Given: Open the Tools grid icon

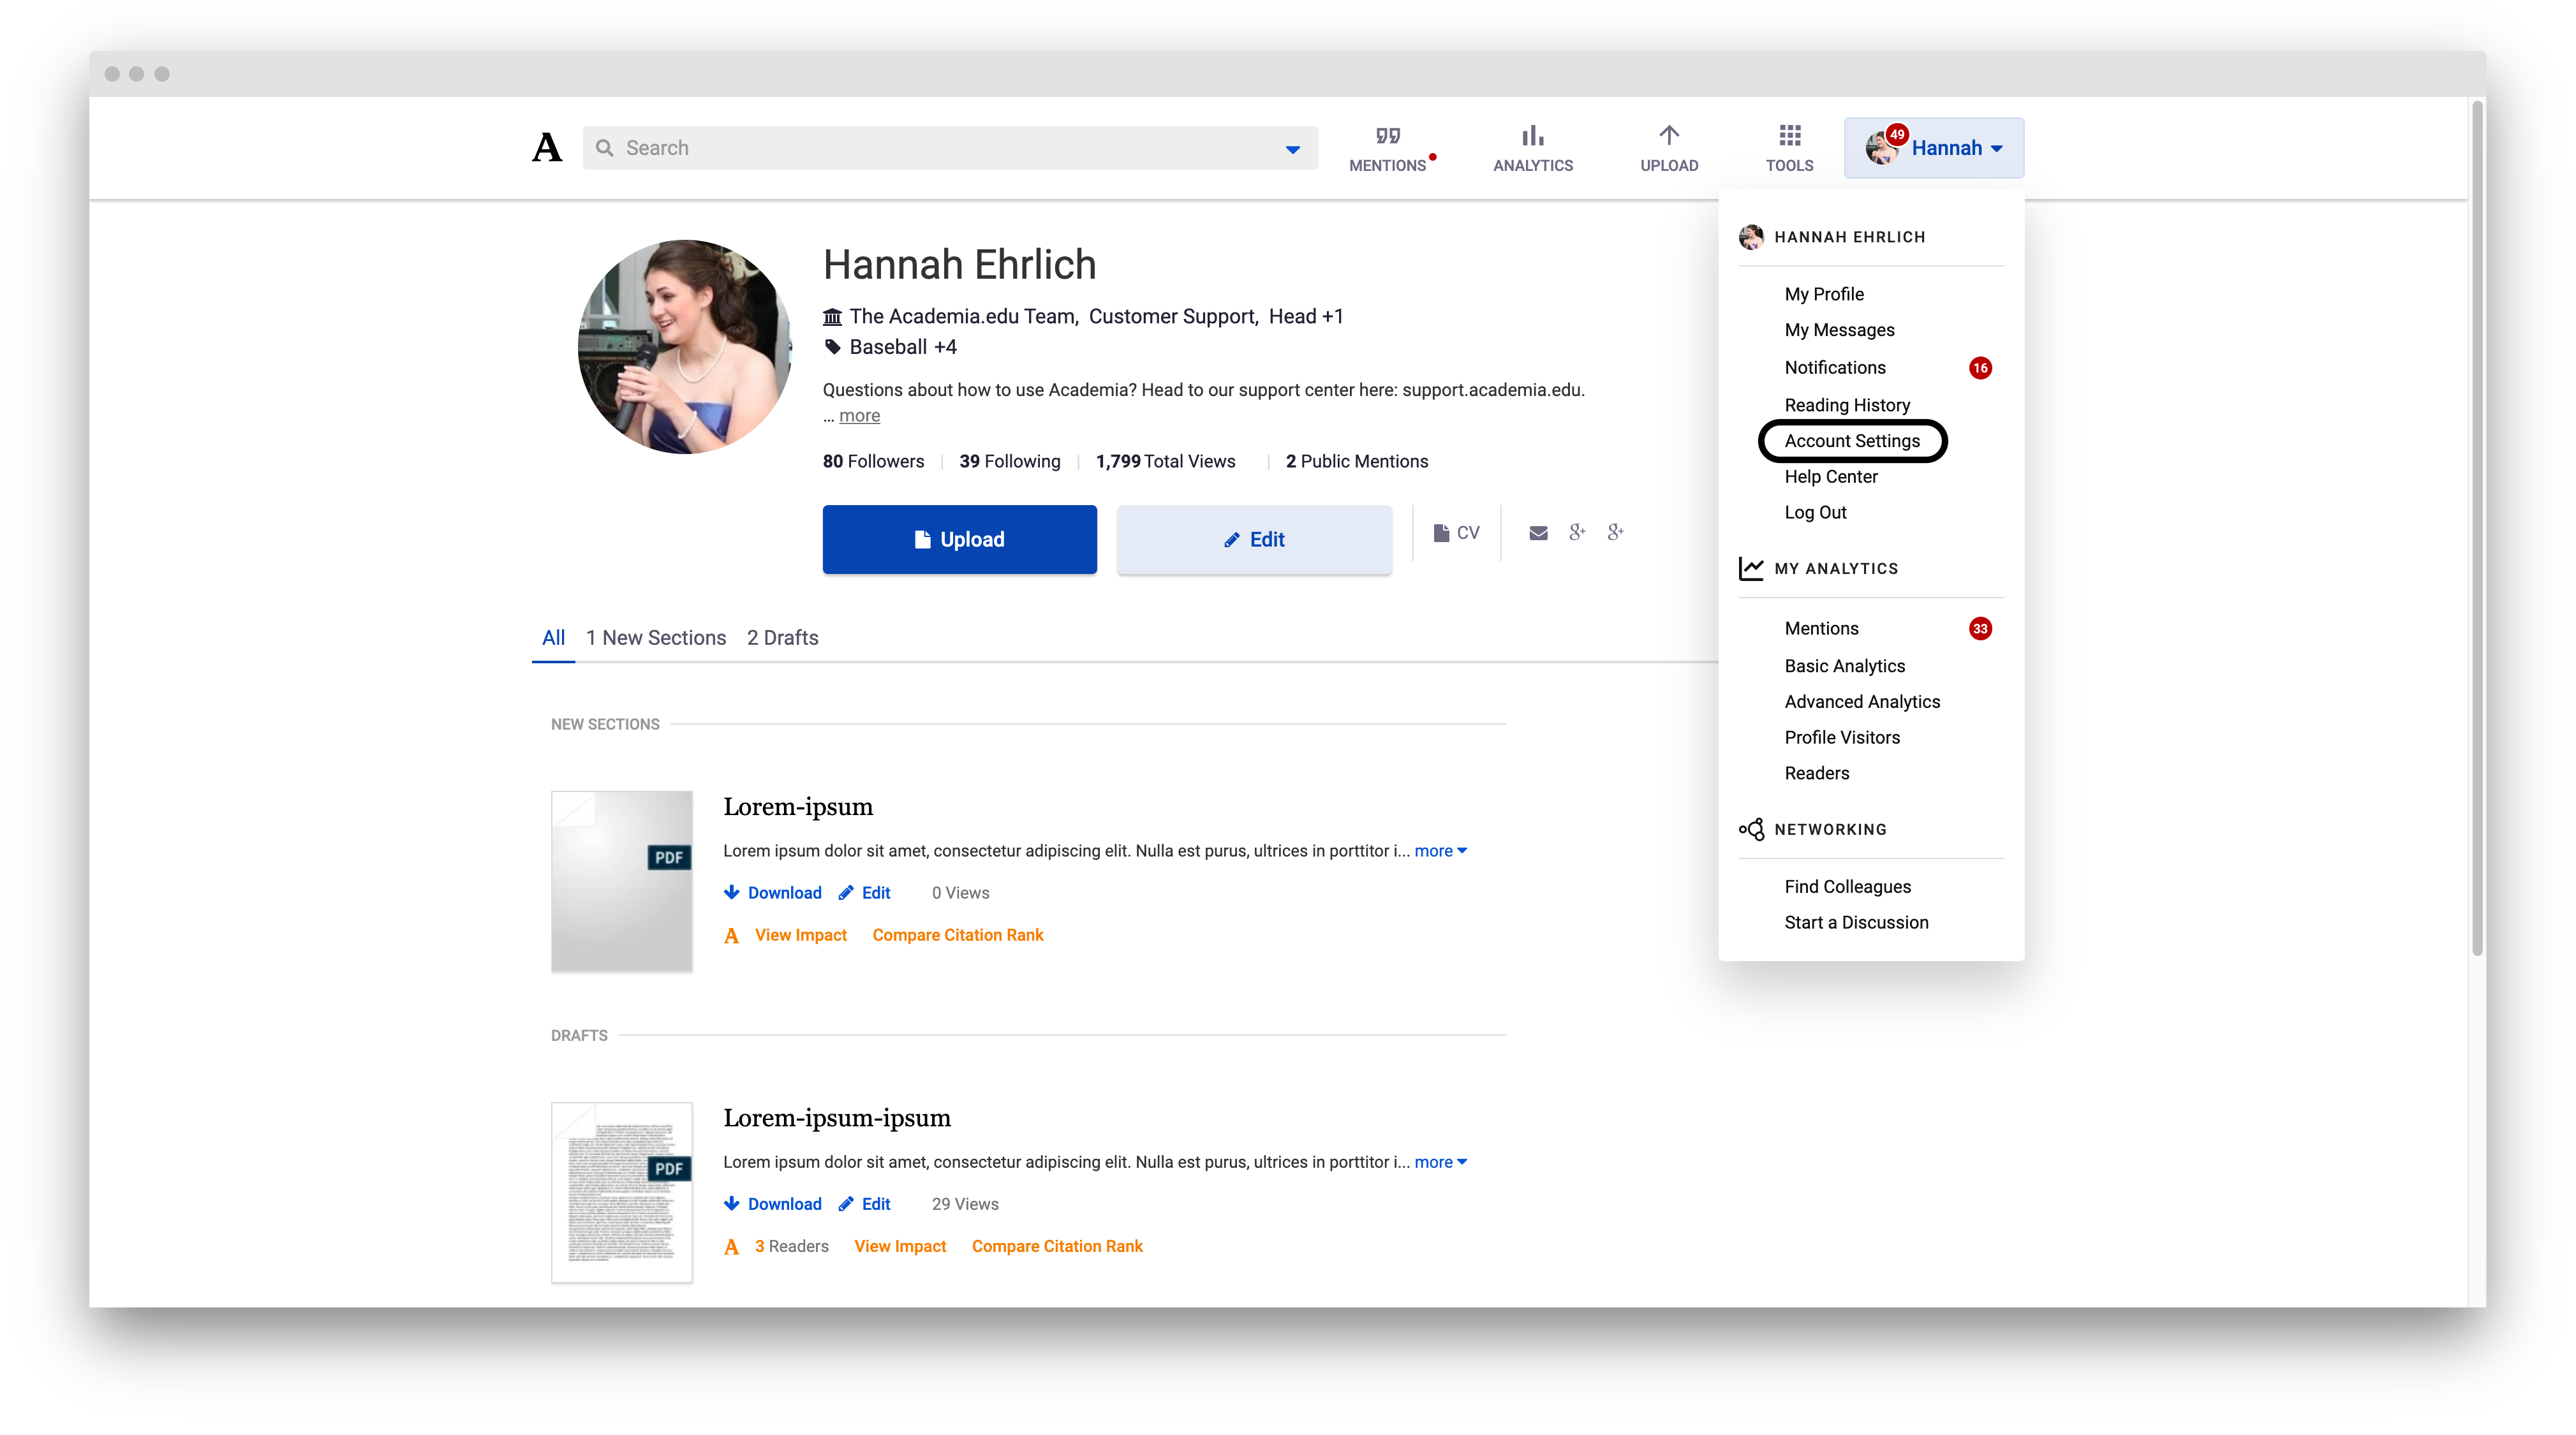Looking at the screenshot, I should coord(1790,135).
